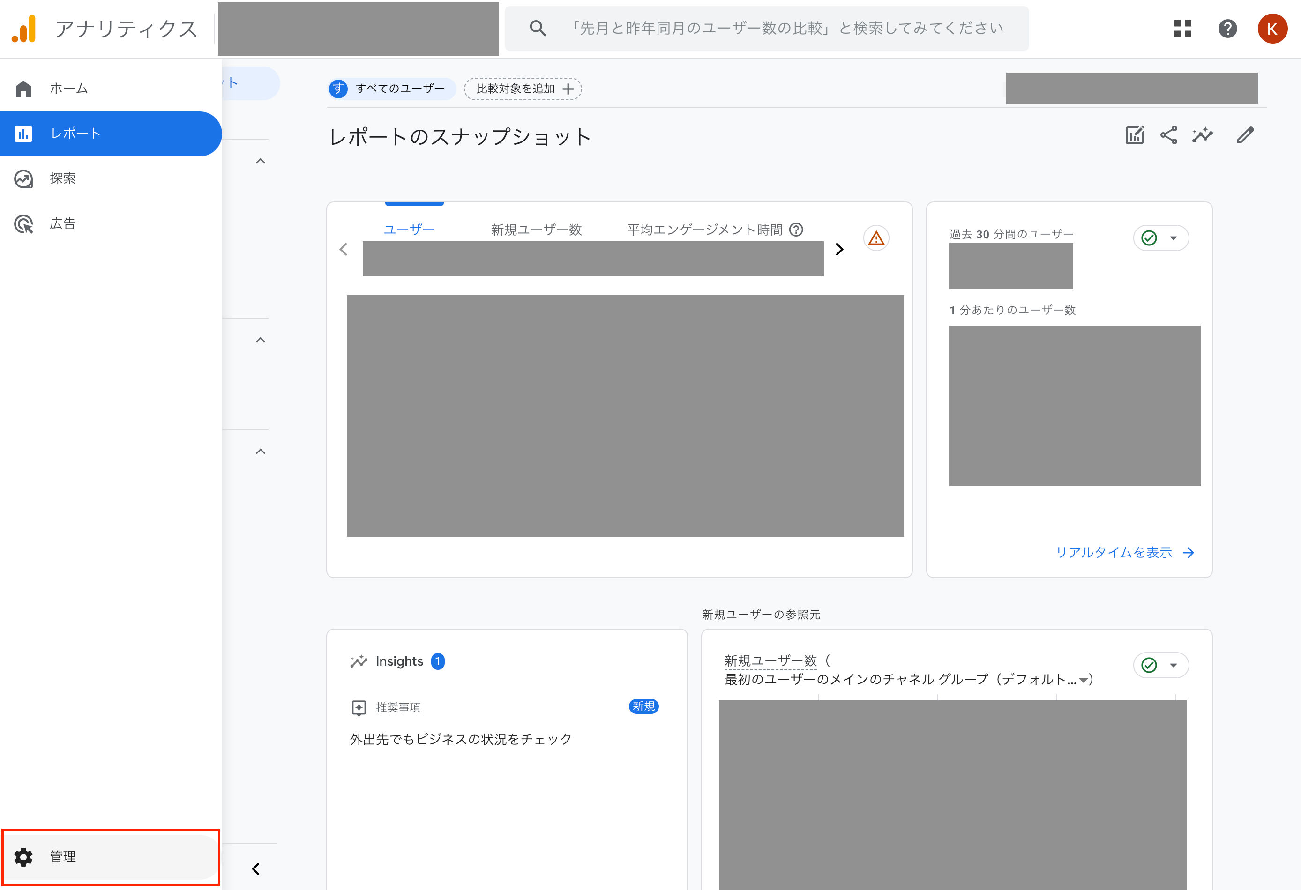
Task: Select the 平均エンゲージメント時間 metric tab
Action: [x=704, y=230]
